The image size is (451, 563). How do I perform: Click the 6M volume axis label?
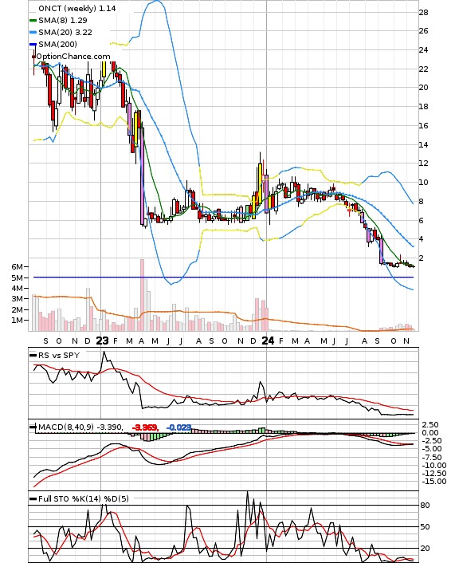[18, 266]
